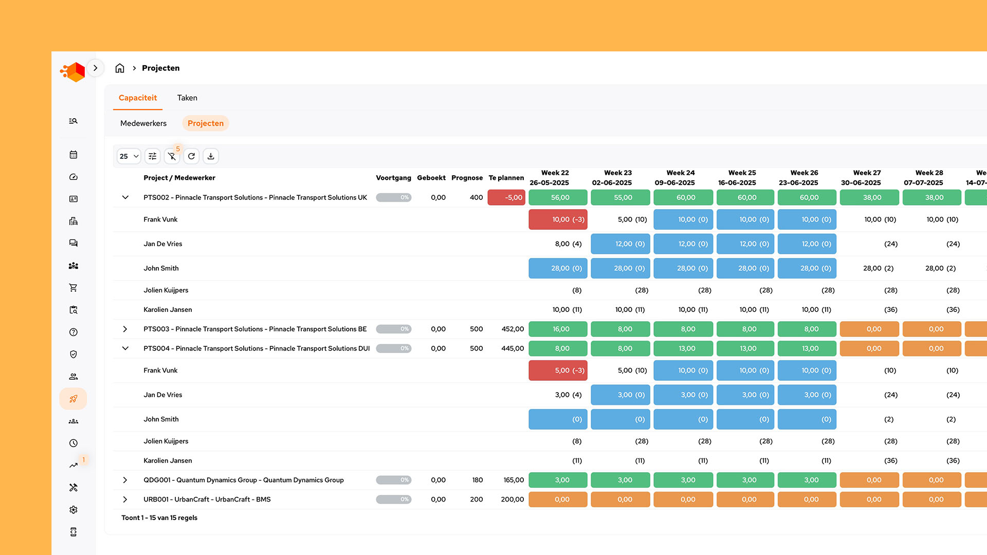The image size is (987, 555).
Task: Click the shopping cart sidebar icon
Action: coord(74,288)
